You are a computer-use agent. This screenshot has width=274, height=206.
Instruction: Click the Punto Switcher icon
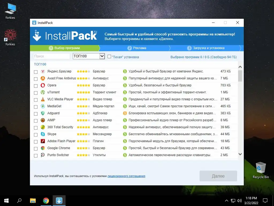click(43, 155)
